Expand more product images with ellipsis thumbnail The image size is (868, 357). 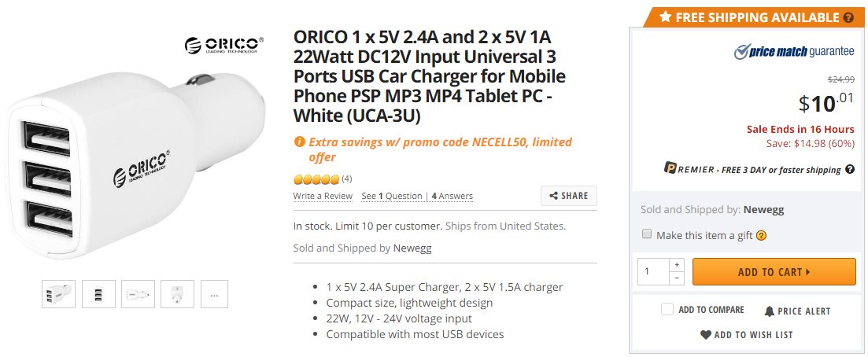coord(214,294)
